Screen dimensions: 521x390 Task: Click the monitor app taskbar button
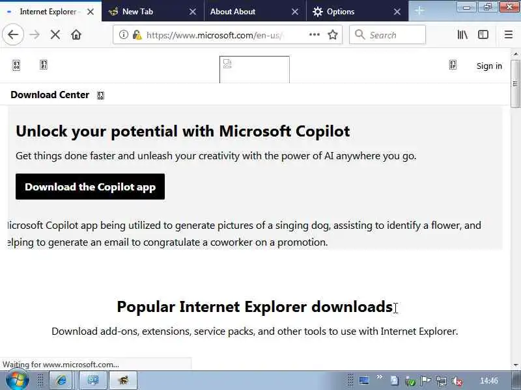pos(93,380)
